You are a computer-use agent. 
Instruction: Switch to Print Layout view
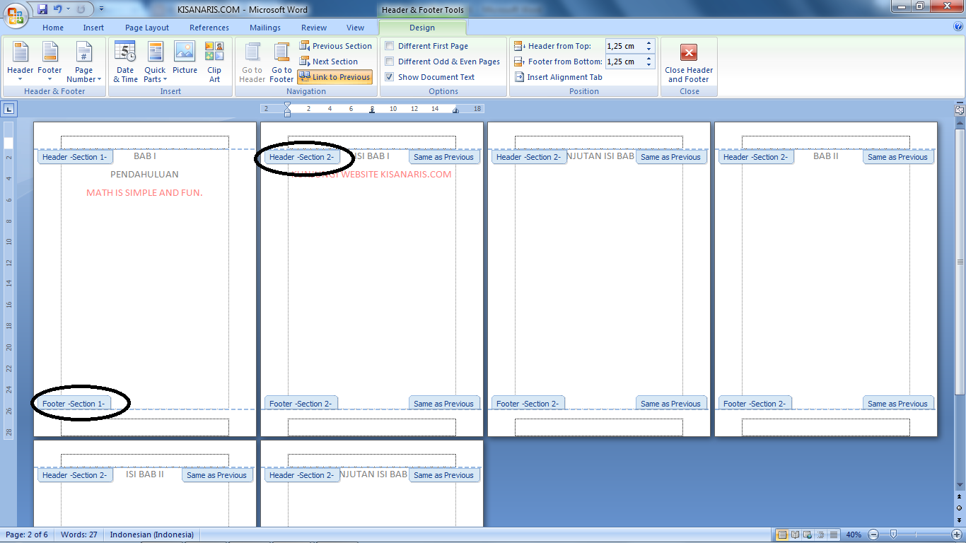[782, 535]
